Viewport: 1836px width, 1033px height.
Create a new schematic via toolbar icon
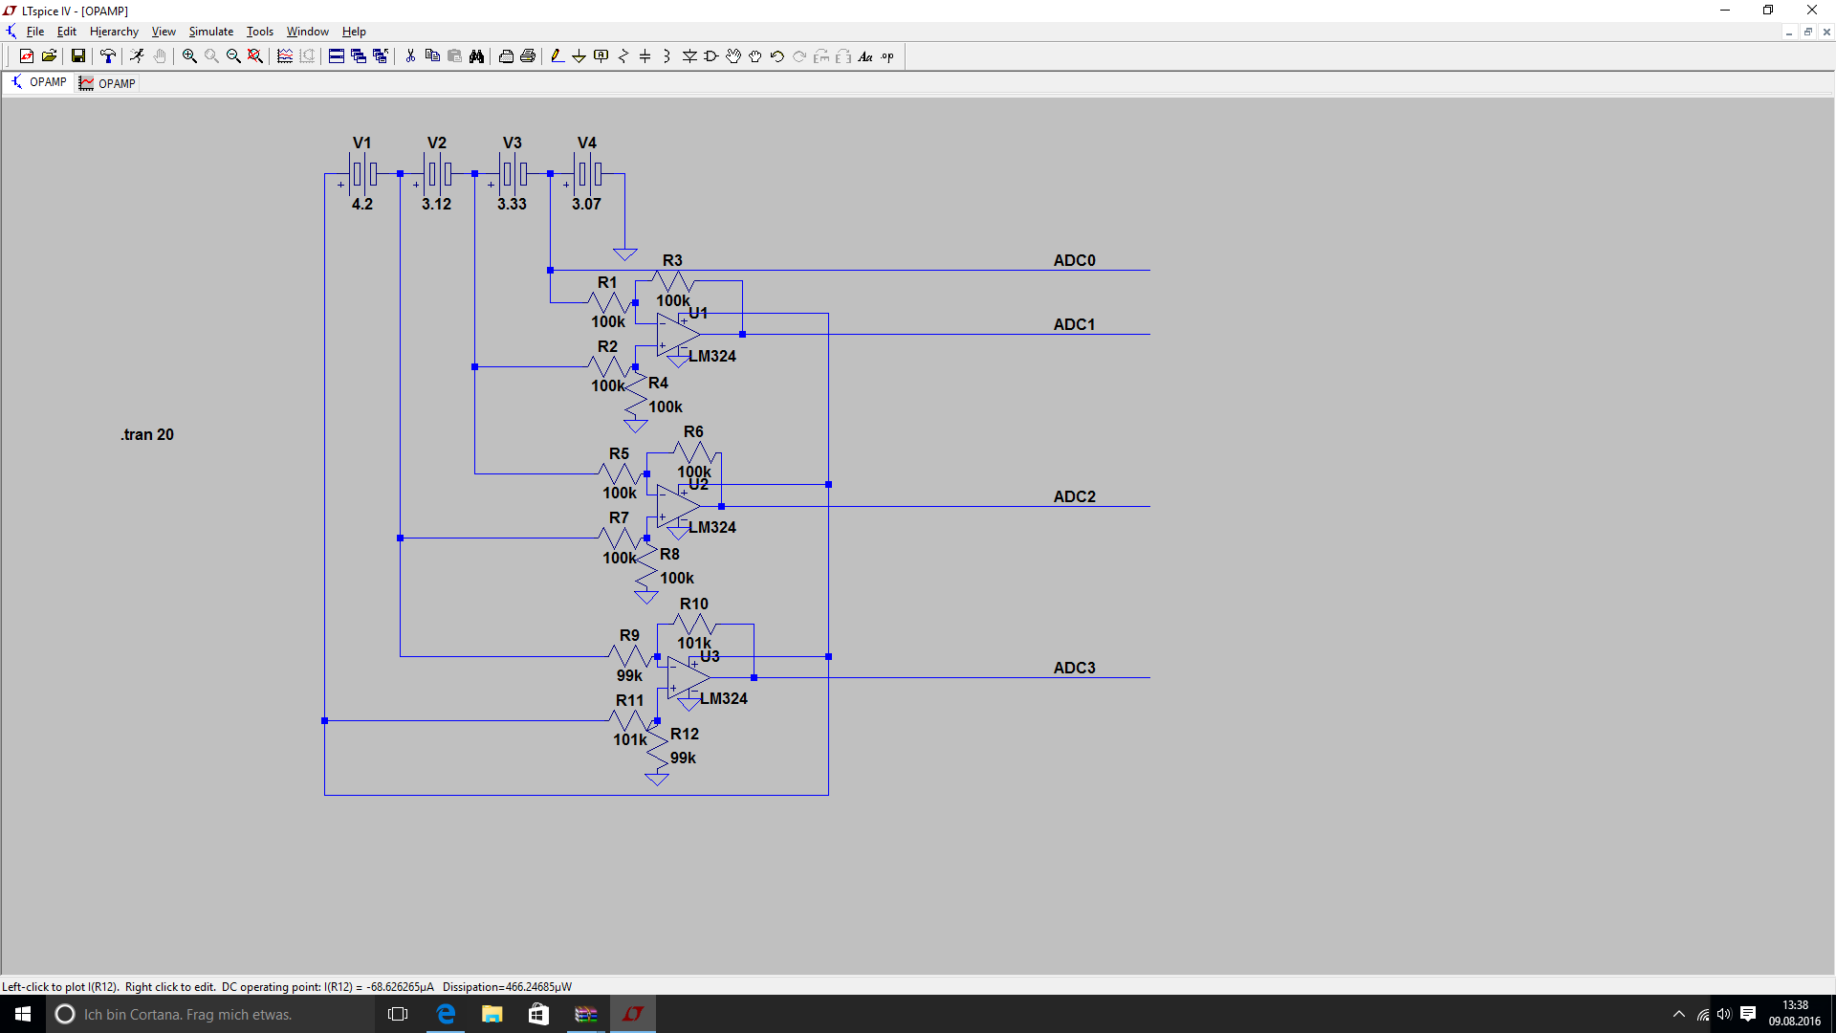click(x=27, y=56)
